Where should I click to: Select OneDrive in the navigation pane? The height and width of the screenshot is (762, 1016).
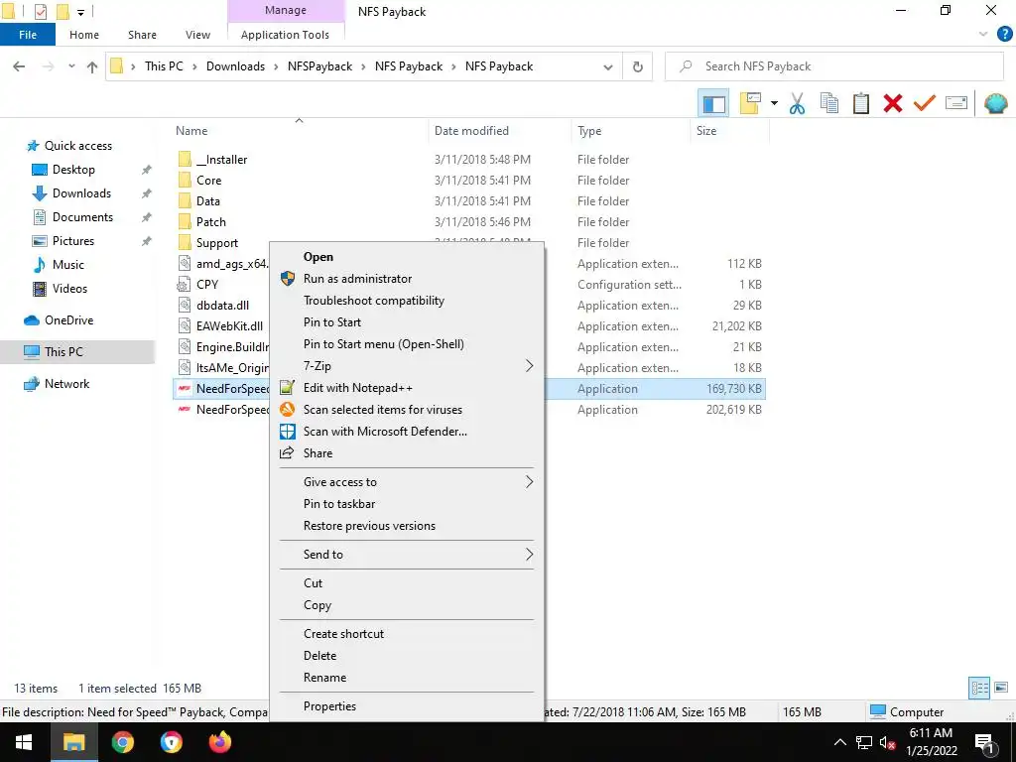(68, 320)
